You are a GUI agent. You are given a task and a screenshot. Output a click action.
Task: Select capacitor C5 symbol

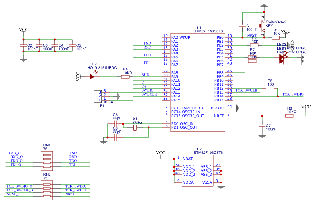click(72, 46)
